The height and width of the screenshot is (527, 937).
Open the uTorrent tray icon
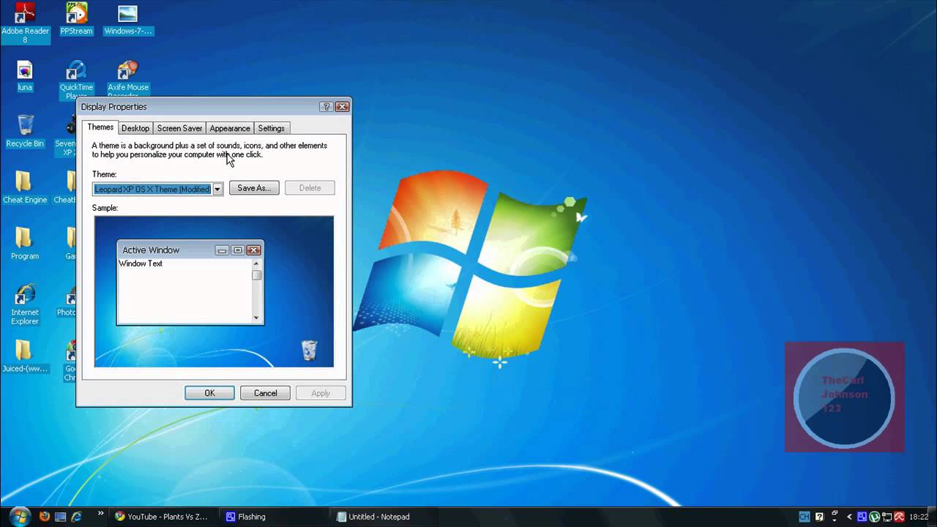coord(874,517)
